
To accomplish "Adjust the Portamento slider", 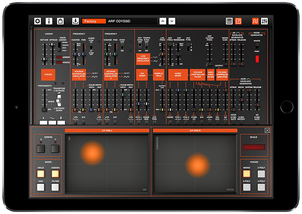I will (45, 109).
